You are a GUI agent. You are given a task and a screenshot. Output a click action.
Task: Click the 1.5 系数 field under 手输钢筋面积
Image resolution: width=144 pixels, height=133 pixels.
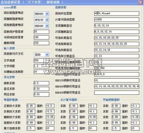116,128
